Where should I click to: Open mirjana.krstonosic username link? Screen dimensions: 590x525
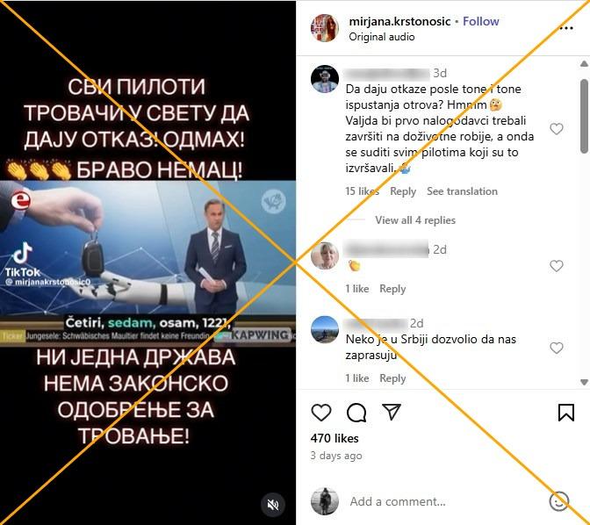[x=399, y=21]
